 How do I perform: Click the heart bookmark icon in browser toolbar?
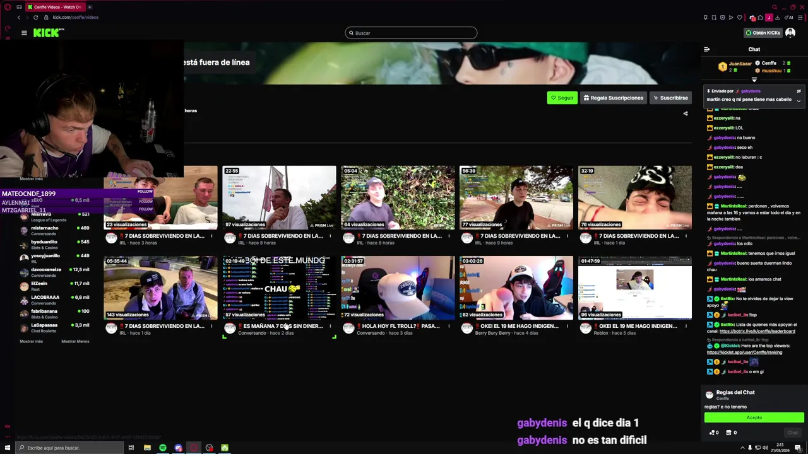[740, 17]
